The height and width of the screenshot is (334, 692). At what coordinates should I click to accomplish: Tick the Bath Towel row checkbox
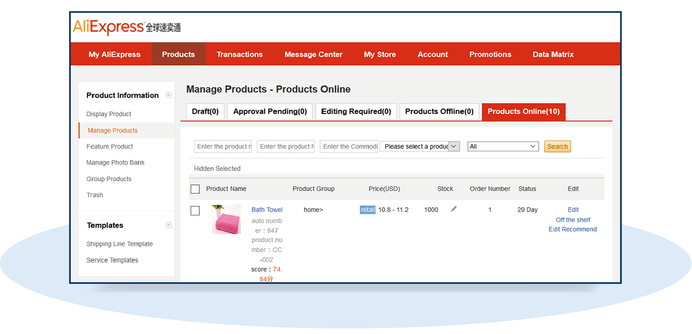tap(195, 210)
